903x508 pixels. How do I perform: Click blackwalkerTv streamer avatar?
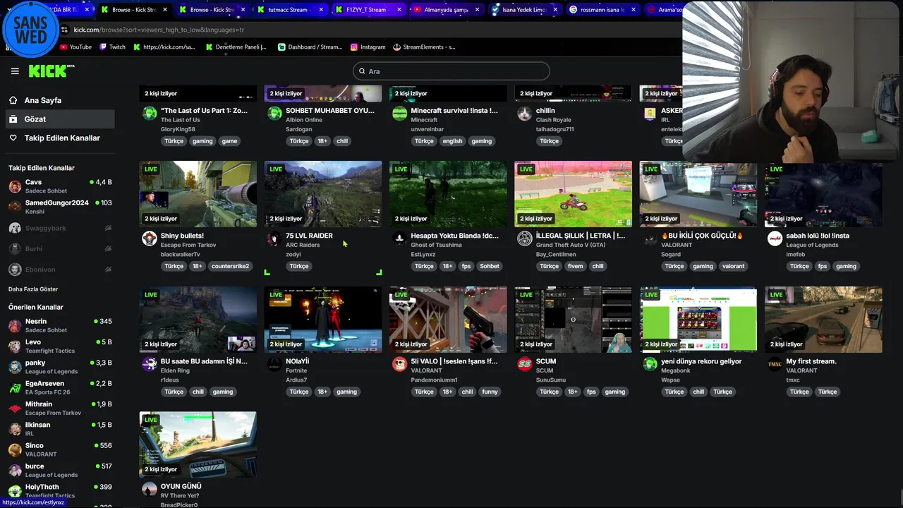(x=150, y=238)
